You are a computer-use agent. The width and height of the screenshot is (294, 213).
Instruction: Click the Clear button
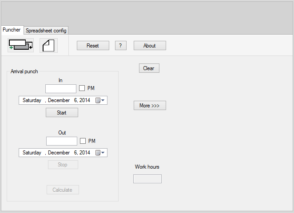coord(149,68)
